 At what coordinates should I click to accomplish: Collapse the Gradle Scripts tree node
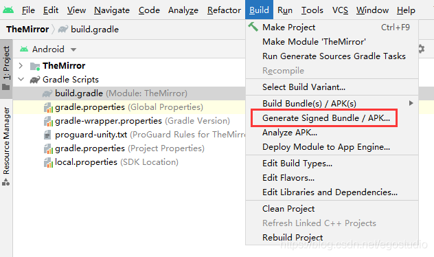coord(21,80)
